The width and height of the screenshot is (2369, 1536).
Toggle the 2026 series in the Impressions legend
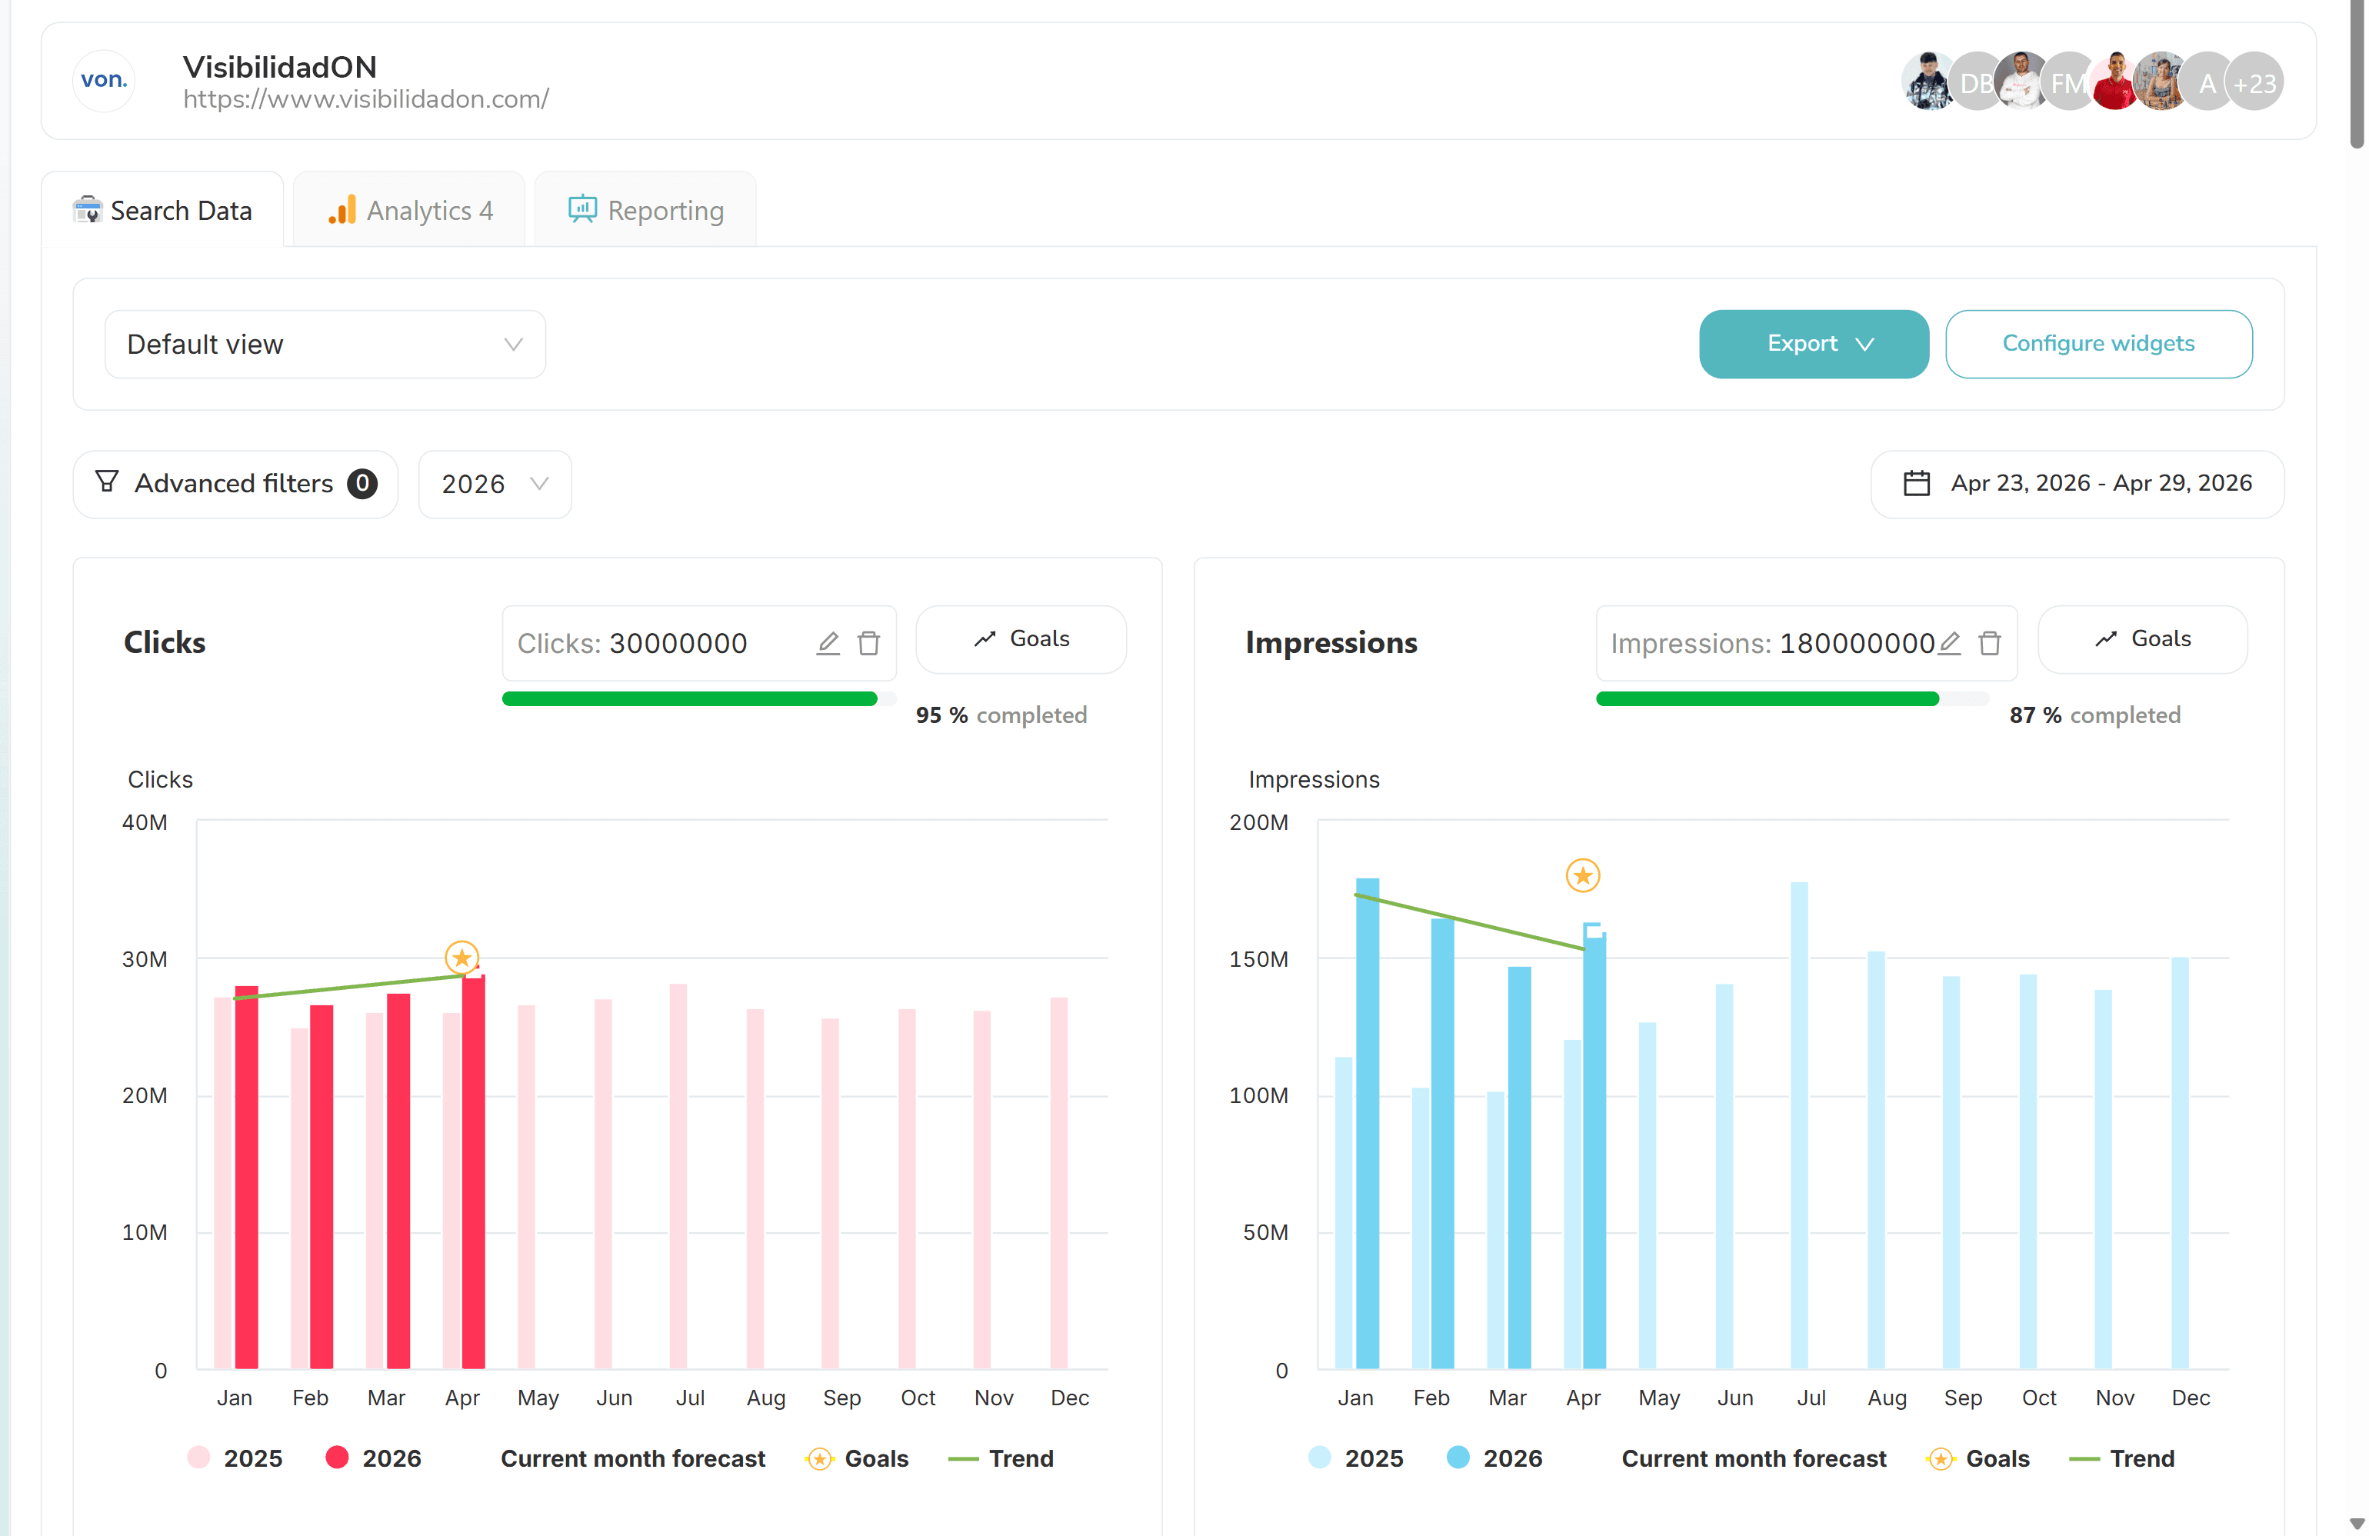(x=1495, y=1458)
